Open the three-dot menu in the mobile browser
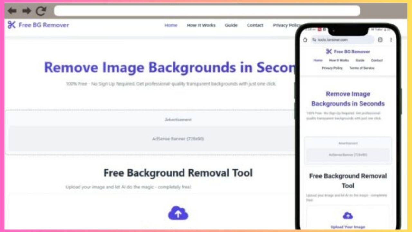This screenshot has width=412, height=232. click(x=391, y=40)
